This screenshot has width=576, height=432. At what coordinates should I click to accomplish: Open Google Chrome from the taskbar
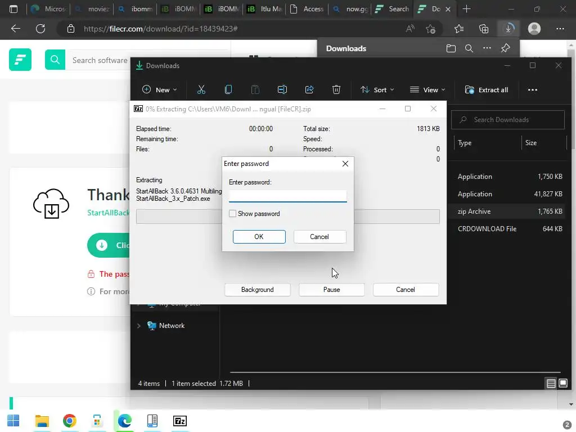[69, 421]
